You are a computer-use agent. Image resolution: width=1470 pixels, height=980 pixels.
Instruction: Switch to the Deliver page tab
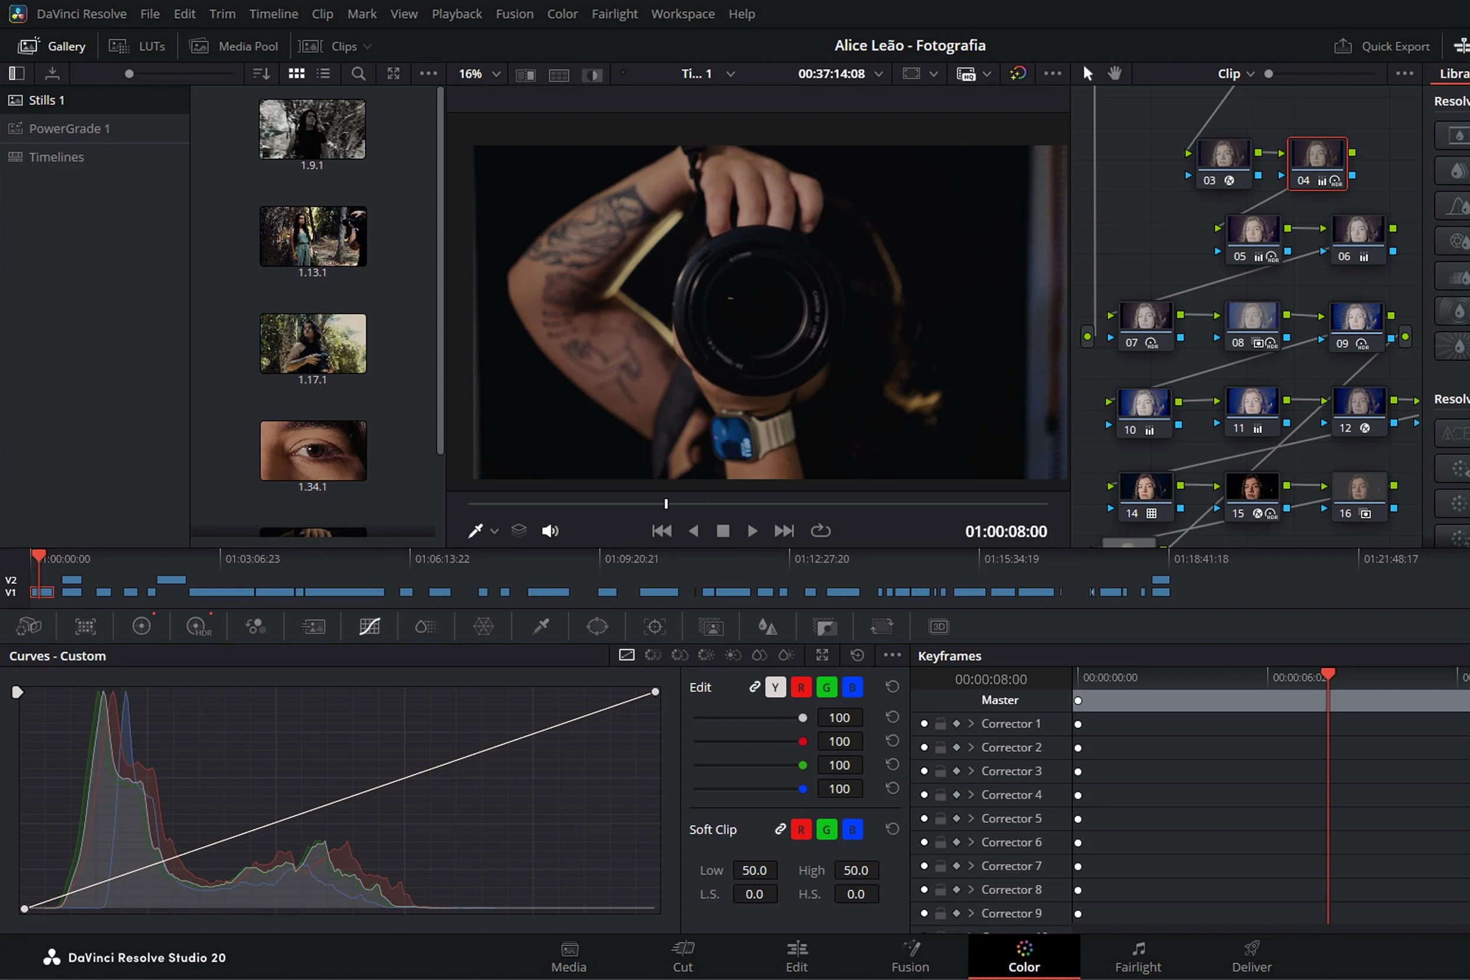[x=1251, y=956]
